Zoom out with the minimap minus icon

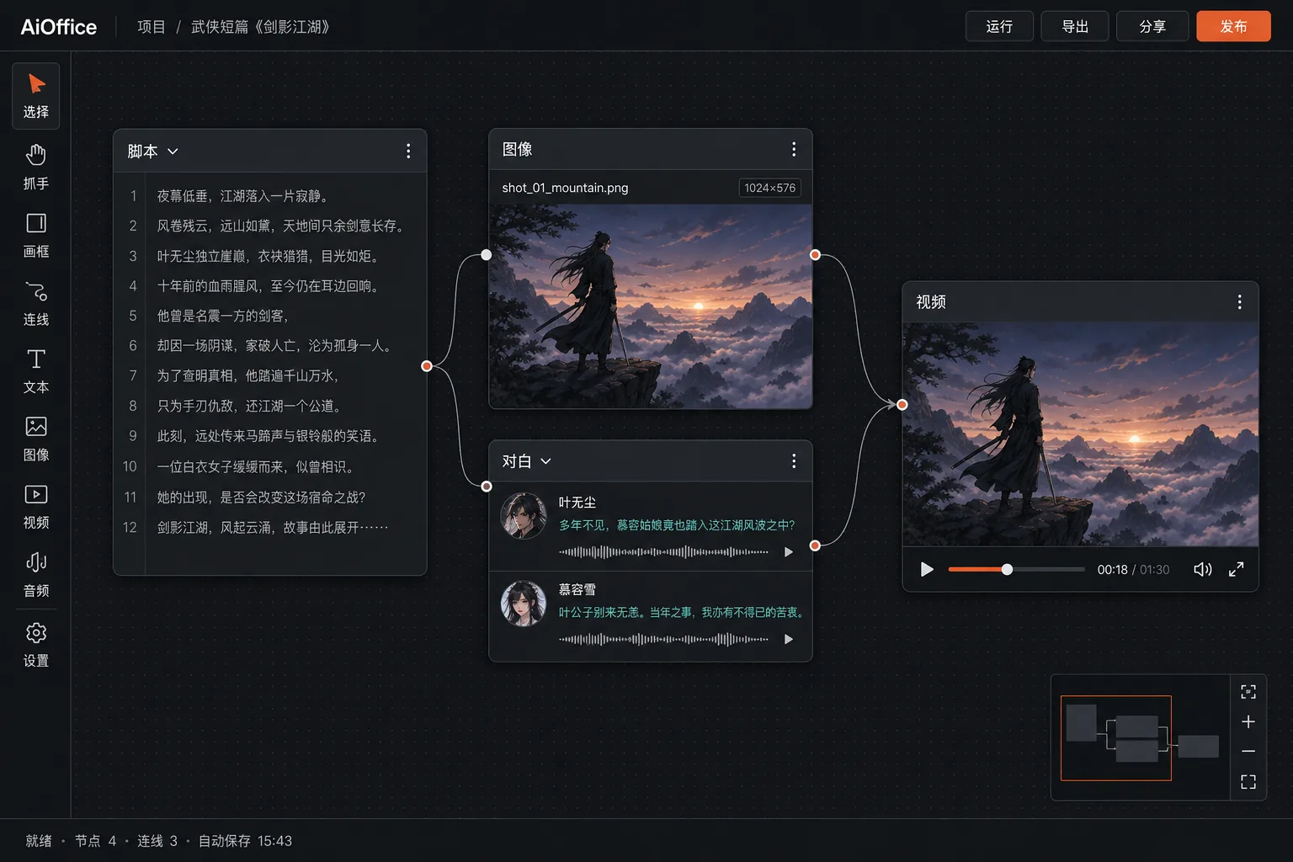pos(1248,751)
